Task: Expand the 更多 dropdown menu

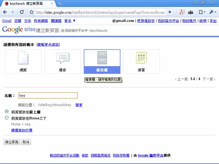Action: (x=70, y=21)
